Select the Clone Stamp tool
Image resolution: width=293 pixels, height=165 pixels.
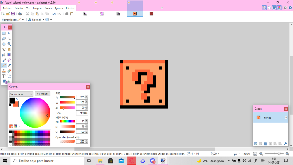(4, 71)
